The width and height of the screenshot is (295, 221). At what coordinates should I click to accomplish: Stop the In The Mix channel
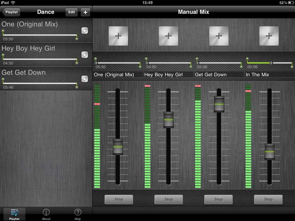[268, 199]
